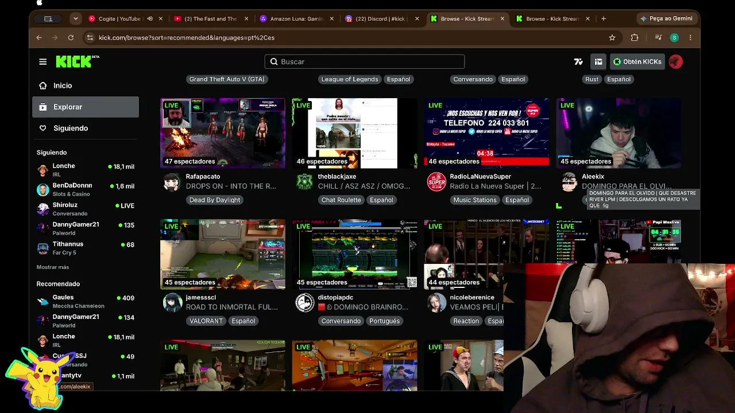Open the Chrome three-dot menu
The width and height of the screenshot is (735, 413).
[x=690, y=37]
